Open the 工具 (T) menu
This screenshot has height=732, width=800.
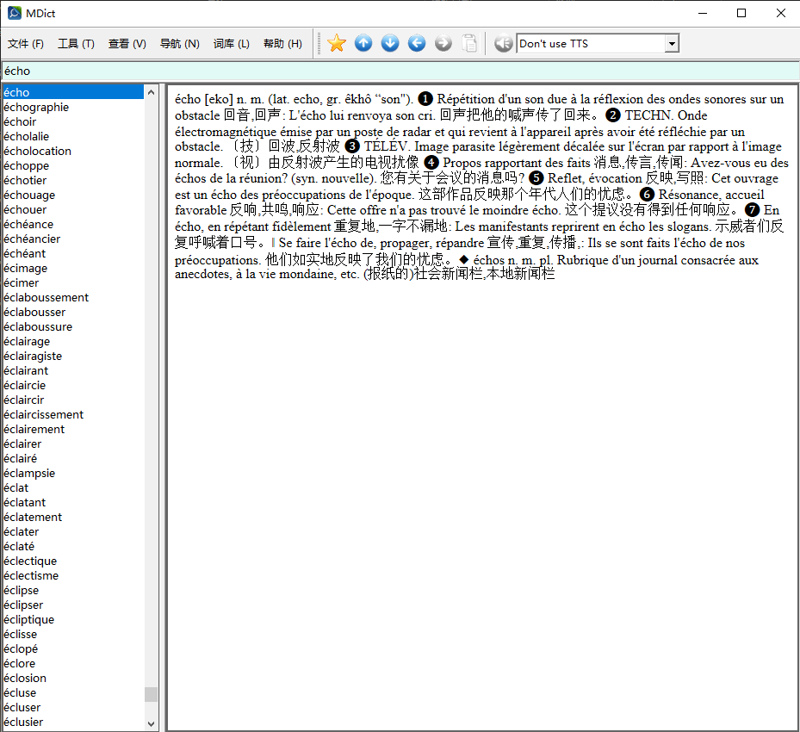coord(76,44)
